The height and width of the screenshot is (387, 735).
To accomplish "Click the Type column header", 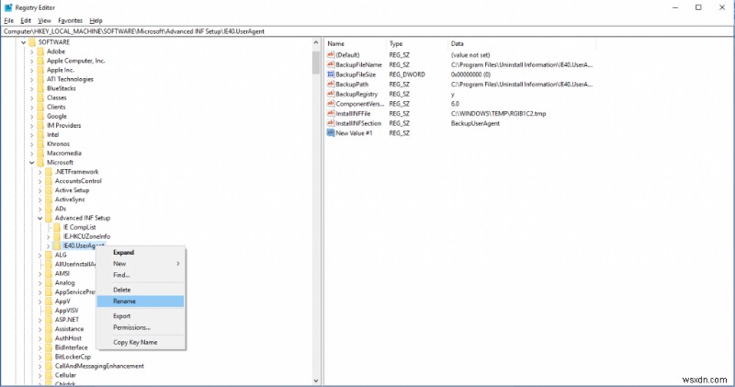I will tap(416, 43).
